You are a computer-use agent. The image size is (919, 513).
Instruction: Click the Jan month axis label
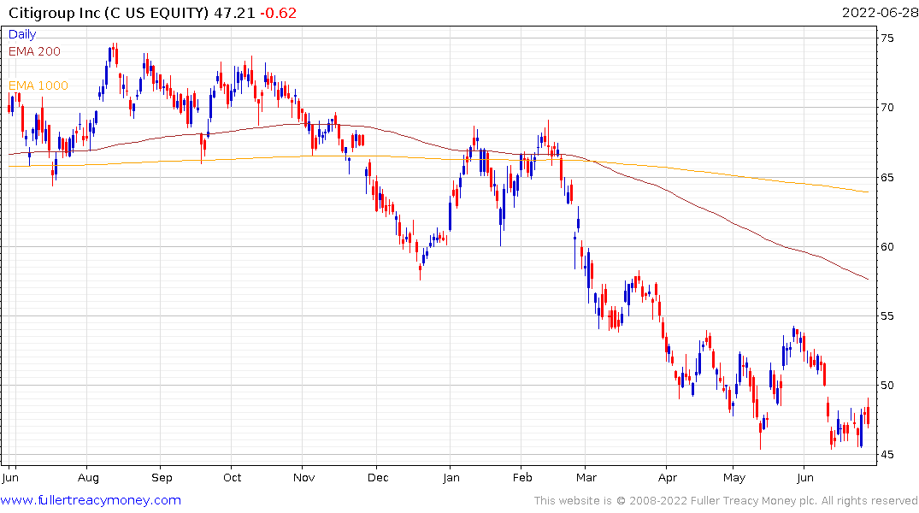pos(451,477)
